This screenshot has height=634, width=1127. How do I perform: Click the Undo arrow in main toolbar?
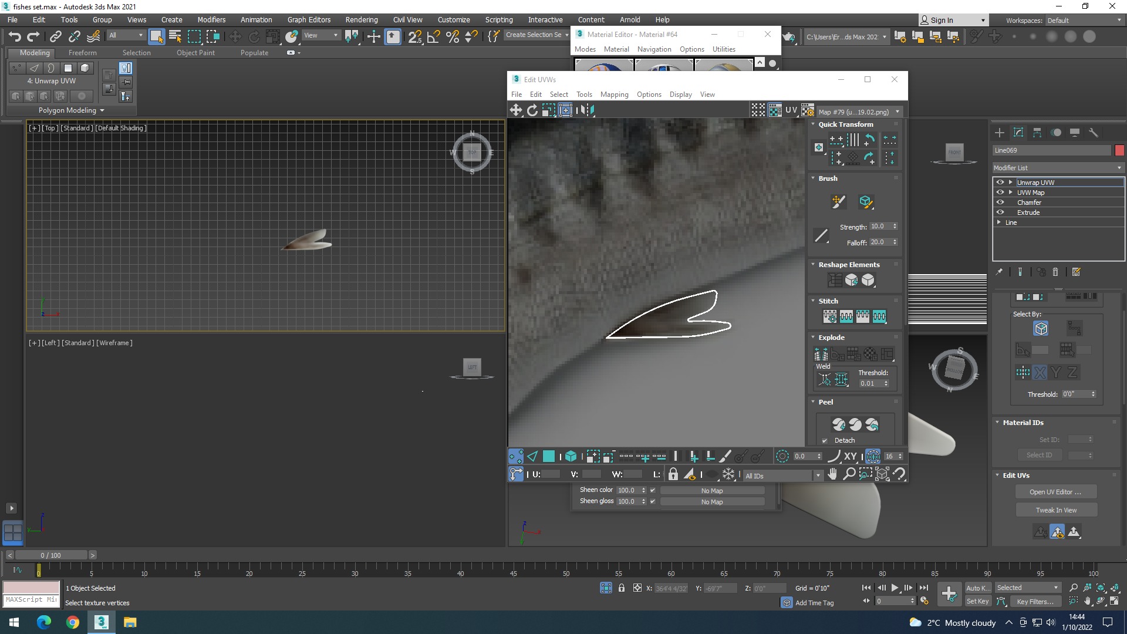pyautogui.click(x=15, y=36)
